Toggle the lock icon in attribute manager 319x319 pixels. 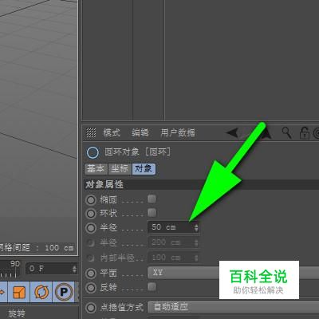point(304,133)
